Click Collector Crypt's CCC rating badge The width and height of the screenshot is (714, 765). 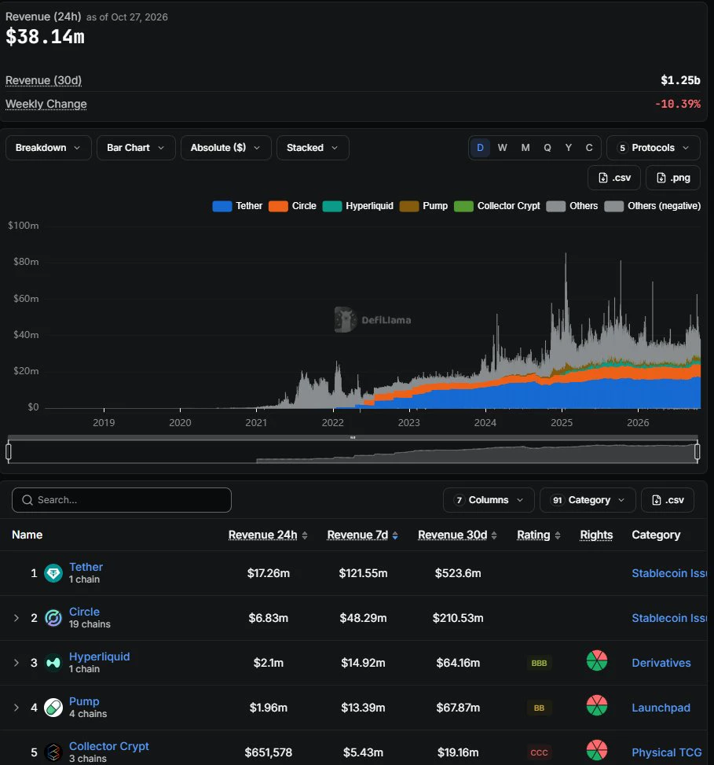coord(539,752)
